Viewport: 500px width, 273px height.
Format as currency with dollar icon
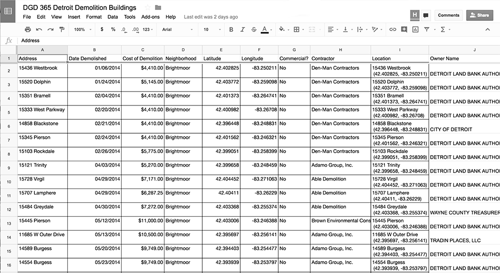(x=102, y=29)
